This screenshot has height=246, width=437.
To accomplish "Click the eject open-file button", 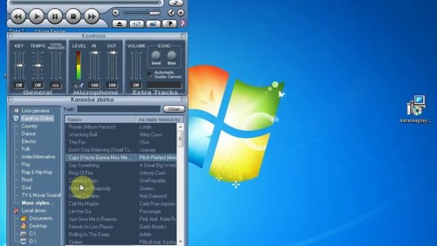I will [x=119, y=24].
